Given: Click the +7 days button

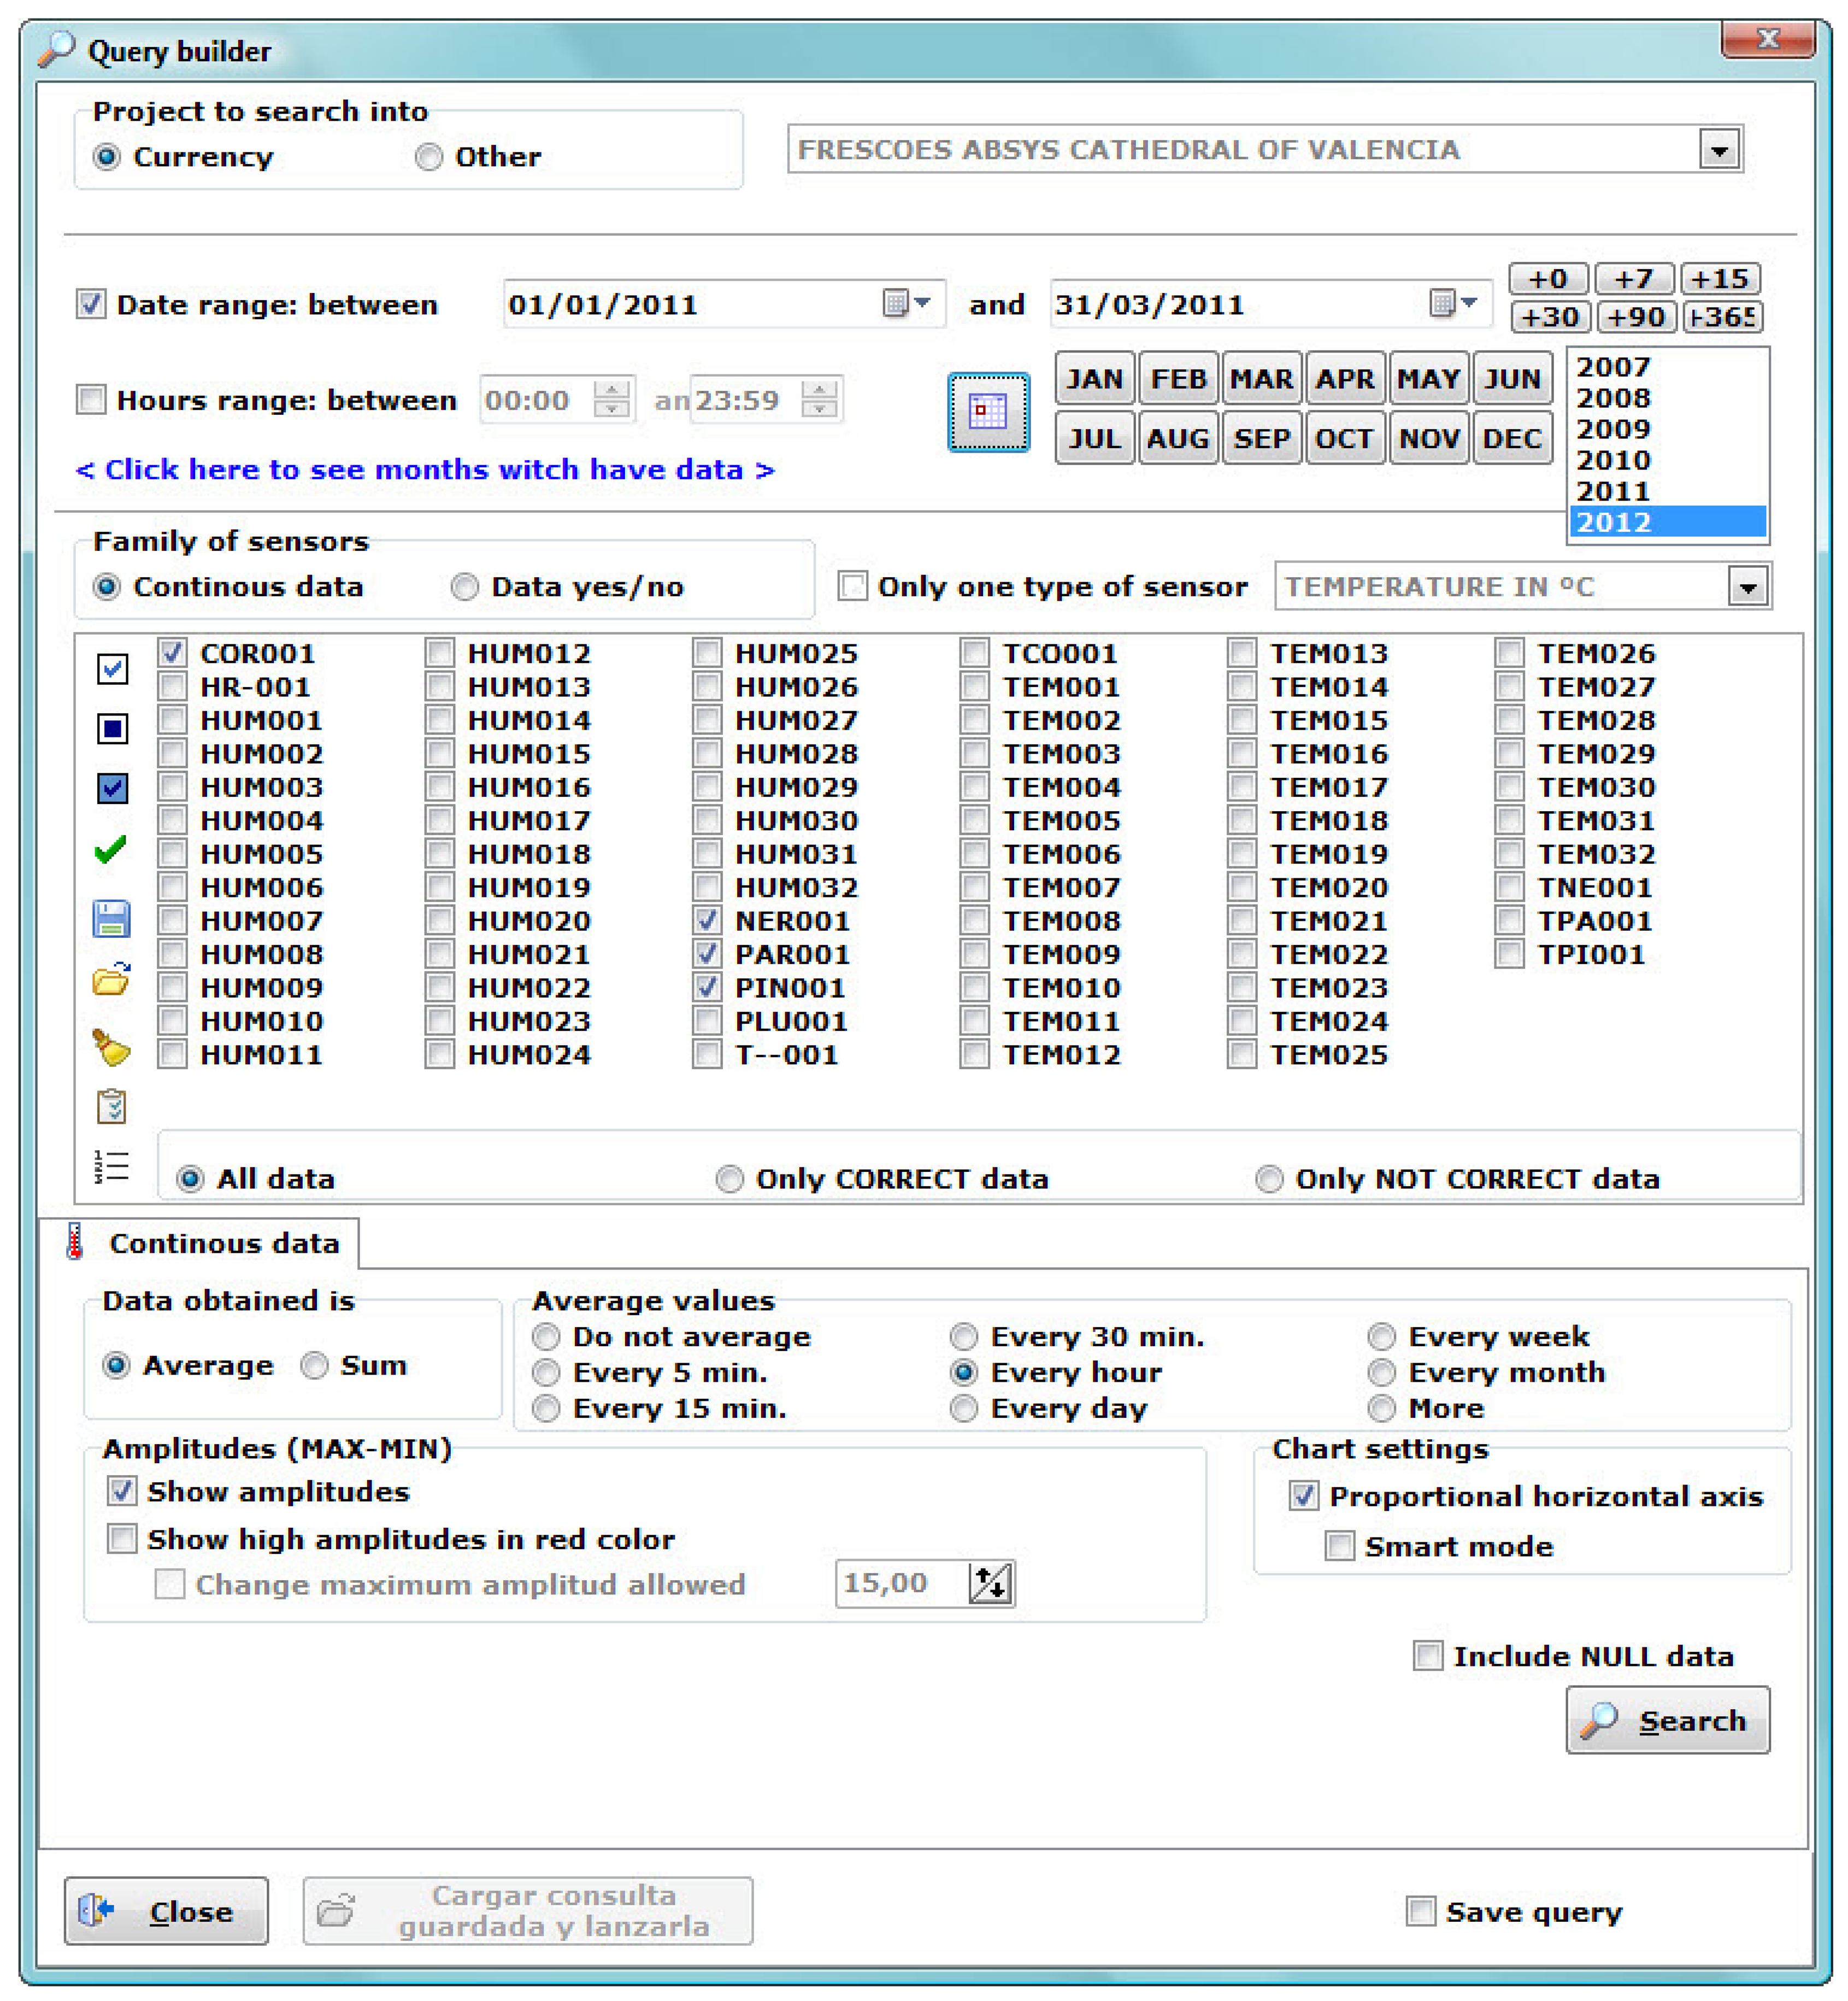Looking at the screenshot, I should (x=1635, y=278).
